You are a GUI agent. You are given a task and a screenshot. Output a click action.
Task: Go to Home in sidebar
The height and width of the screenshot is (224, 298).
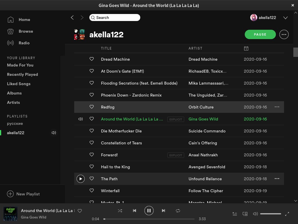(x=19, y=20)
